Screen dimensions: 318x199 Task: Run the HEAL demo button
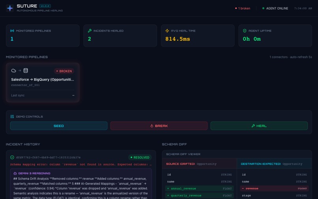(x=259, y=126)
